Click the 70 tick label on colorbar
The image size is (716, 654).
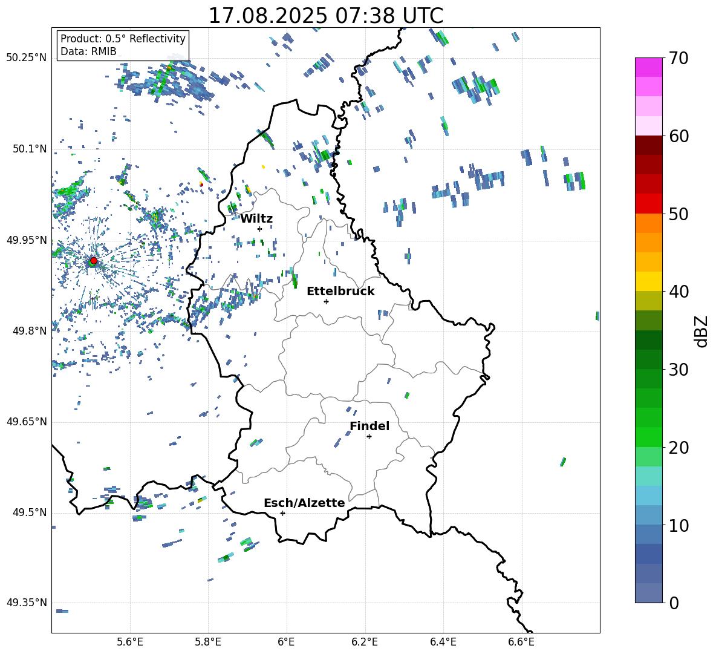[678, 59]
